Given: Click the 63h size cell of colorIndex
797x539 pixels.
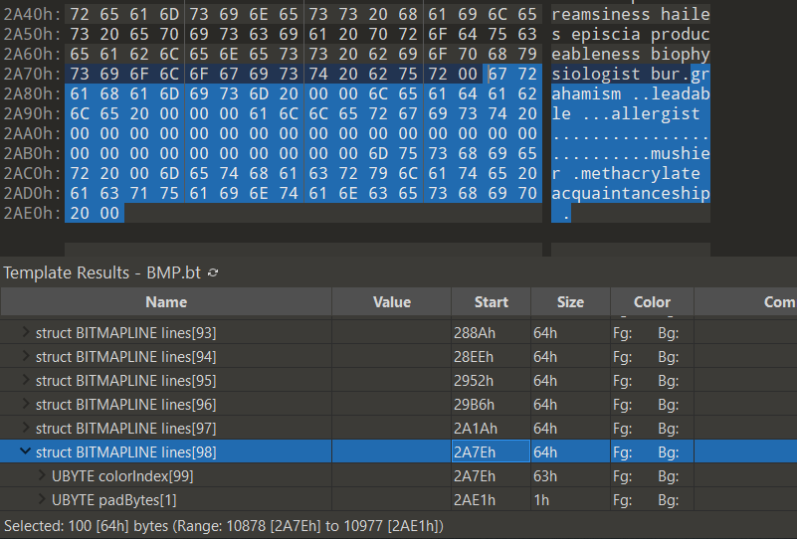Looking at the screenshot, I should (544, 476).
